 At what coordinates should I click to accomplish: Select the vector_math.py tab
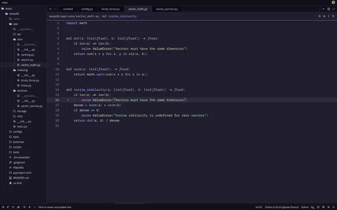pyautogui.click(x=138, y=9)
